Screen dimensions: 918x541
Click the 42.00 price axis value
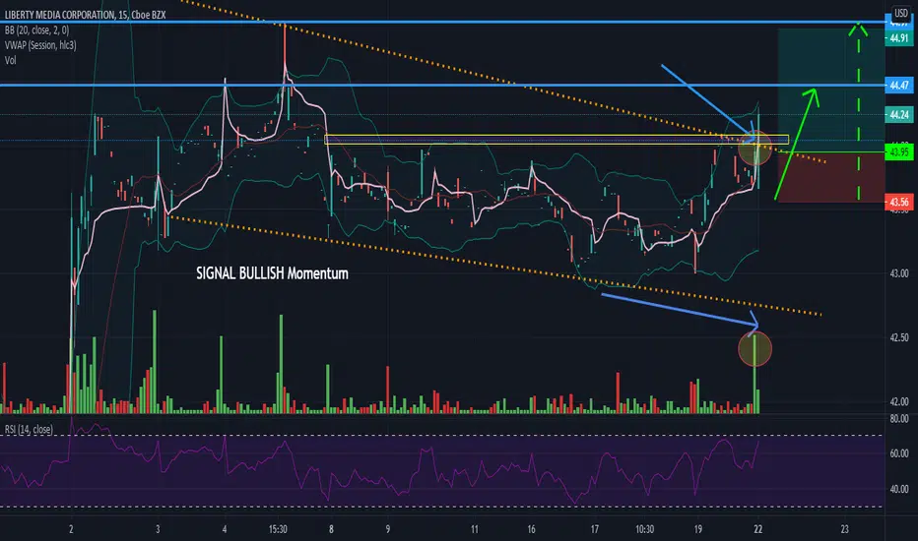pos(899,401)
